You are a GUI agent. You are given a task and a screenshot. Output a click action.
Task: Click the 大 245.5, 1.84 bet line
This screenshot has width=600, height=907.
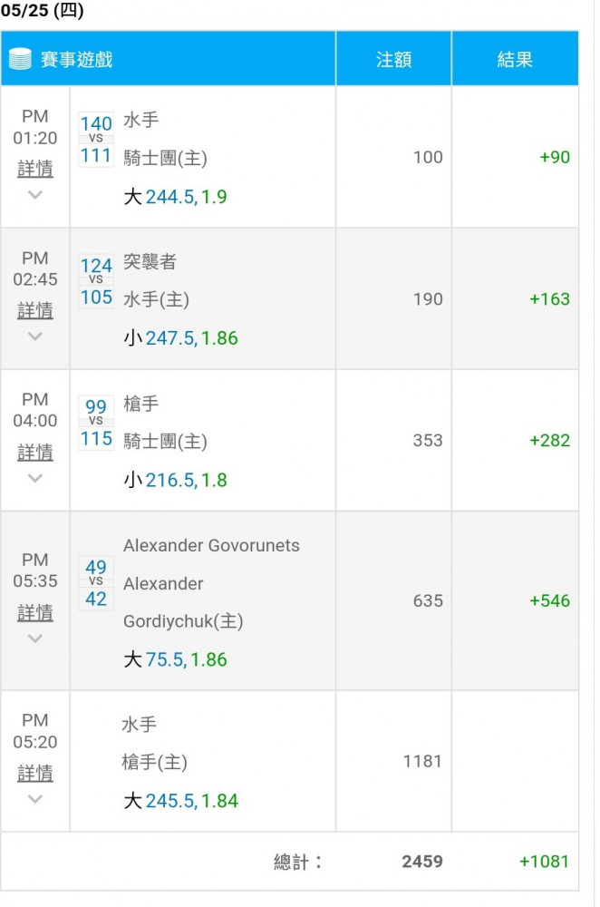click(181, 801)
